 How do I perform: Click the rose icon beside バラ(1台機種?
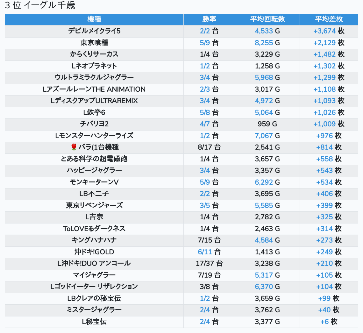pos(74,147)
